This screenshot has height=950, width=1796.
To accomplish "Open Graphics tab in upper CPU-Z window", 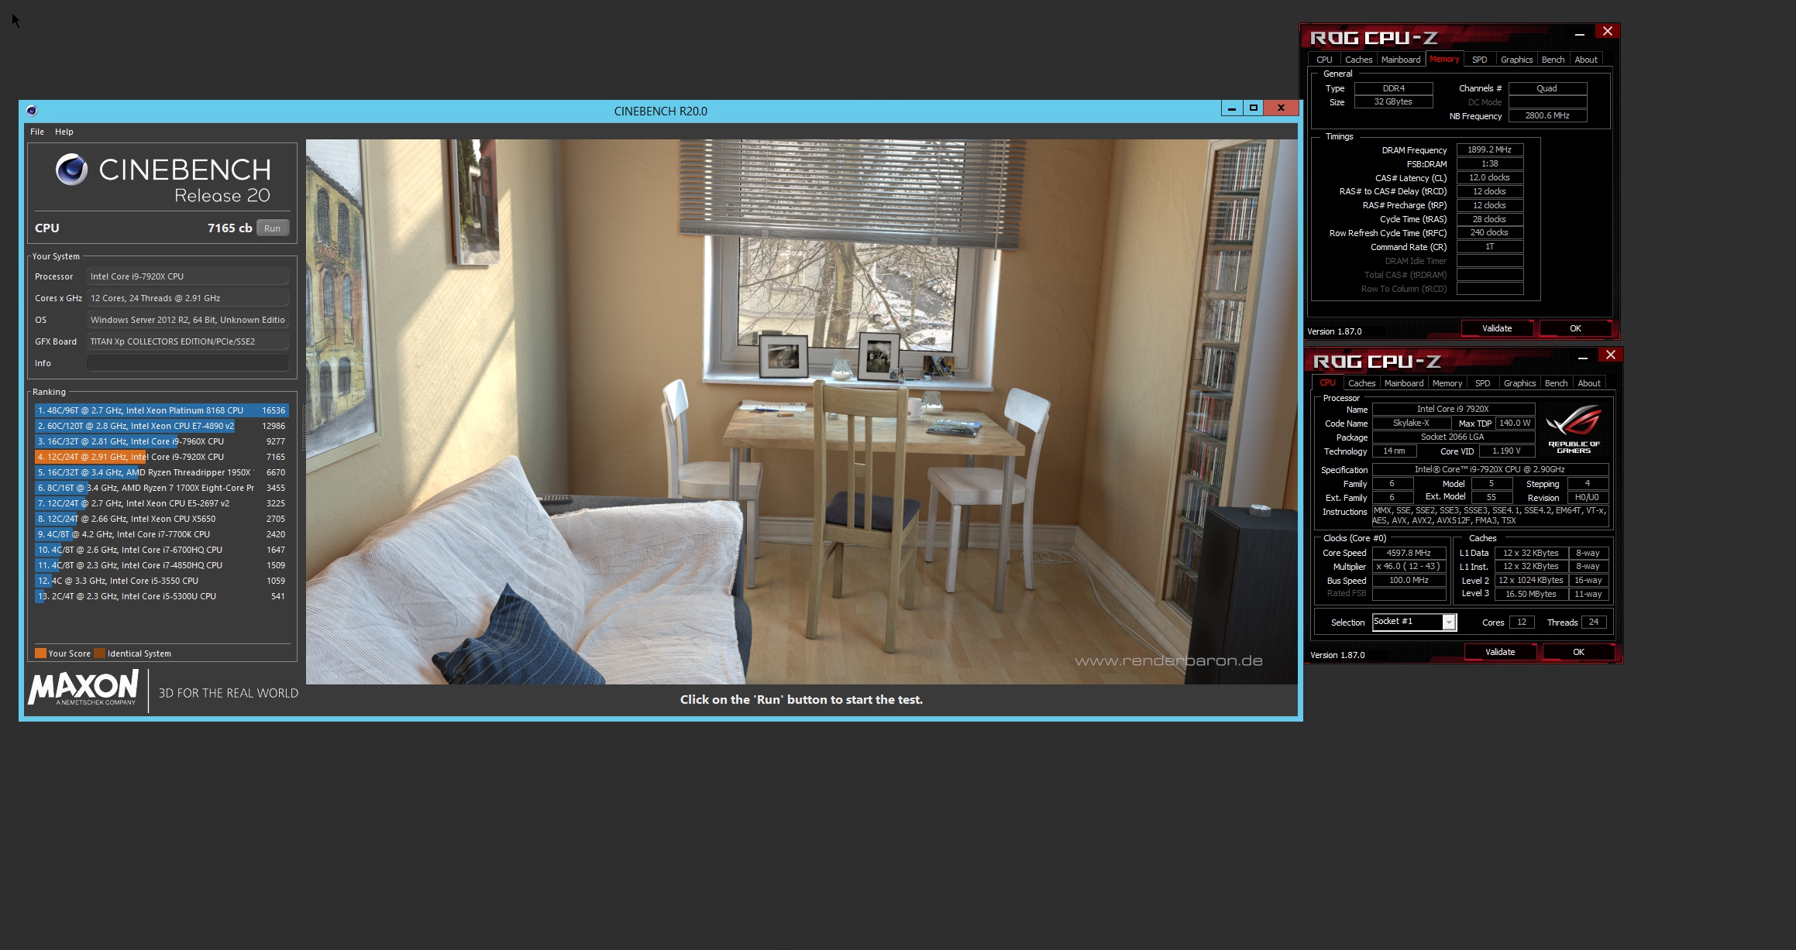I will click(x=1516, y=60).
